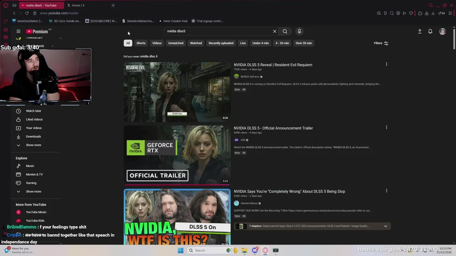This screenshot has height=256, width=456.
Task: Select the Watched filter chip
Action: [196, 43]
